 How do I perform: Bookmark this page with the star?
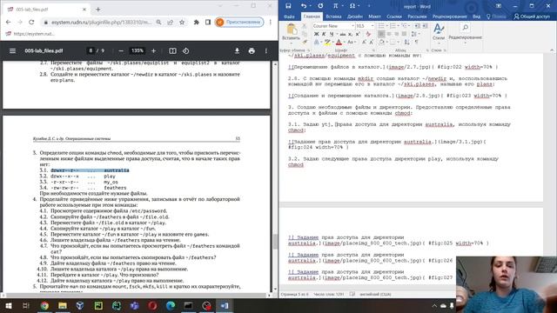[182, 22]
